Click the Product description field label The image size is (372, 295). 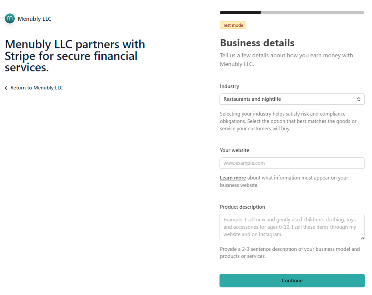tap(242, 207)
